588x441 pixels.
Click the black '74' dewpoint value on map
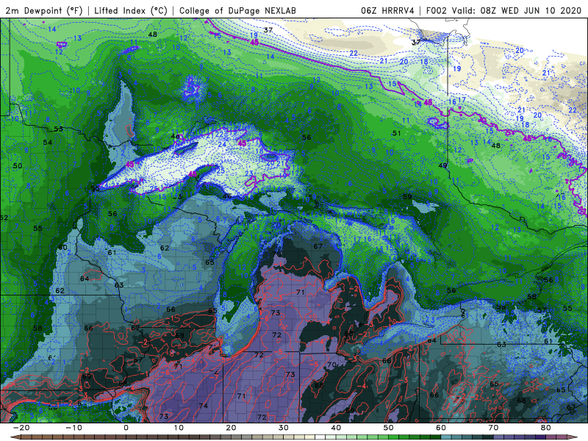[x=204, y=406]
